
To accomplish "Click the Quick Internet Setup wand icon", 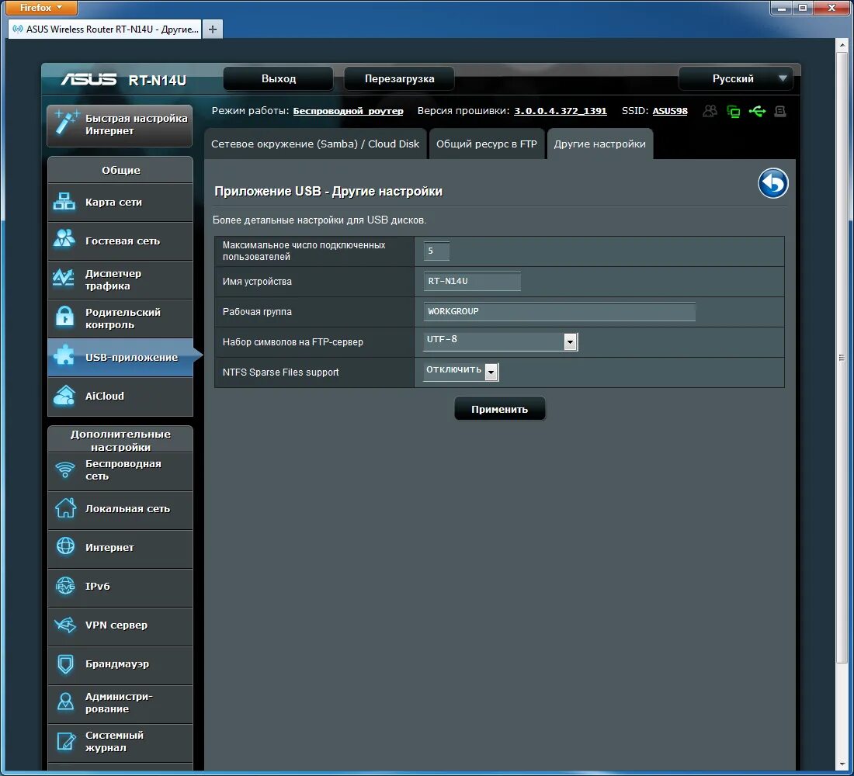I will [x=66, y=123].
